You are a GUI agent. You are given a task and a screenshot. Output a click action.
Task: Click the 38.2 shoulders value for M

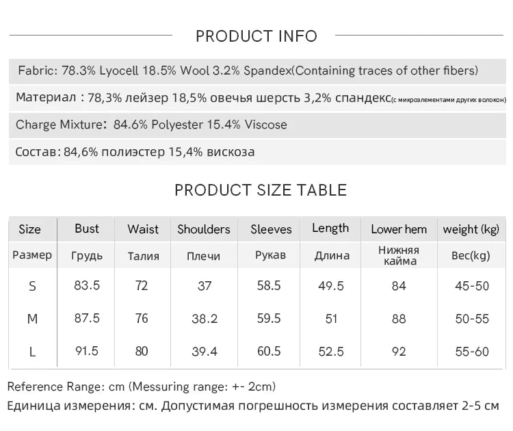[205, 319]
